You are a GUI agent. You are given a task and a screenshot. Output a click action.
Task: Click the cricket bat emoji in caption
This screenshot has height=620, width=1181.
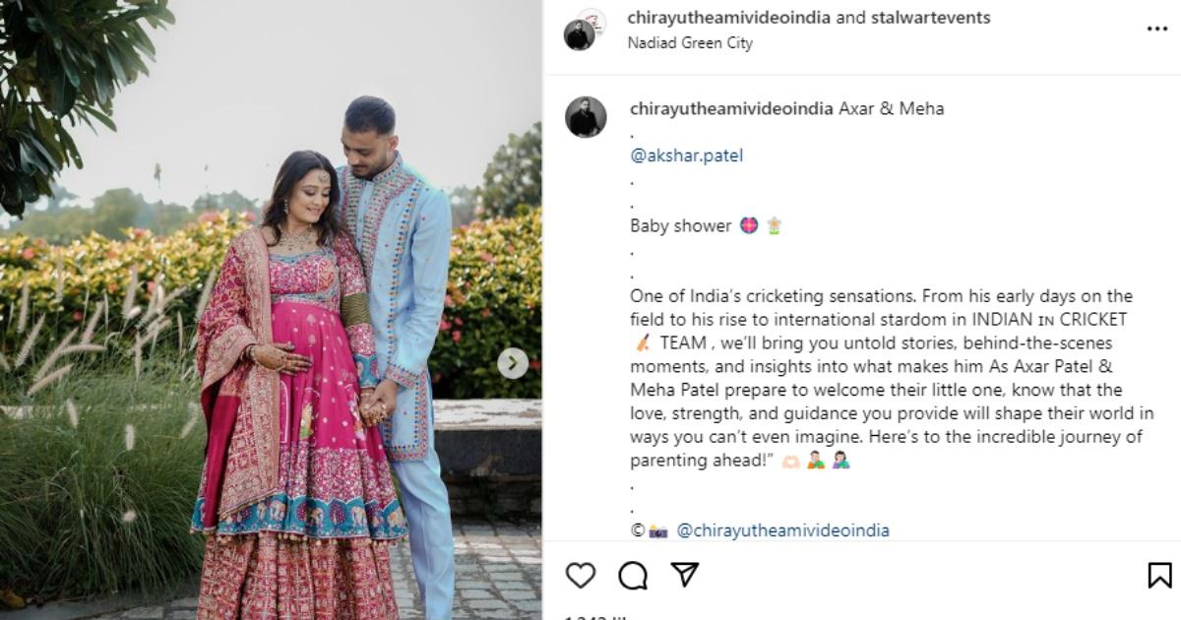click(x=642, y=343)
